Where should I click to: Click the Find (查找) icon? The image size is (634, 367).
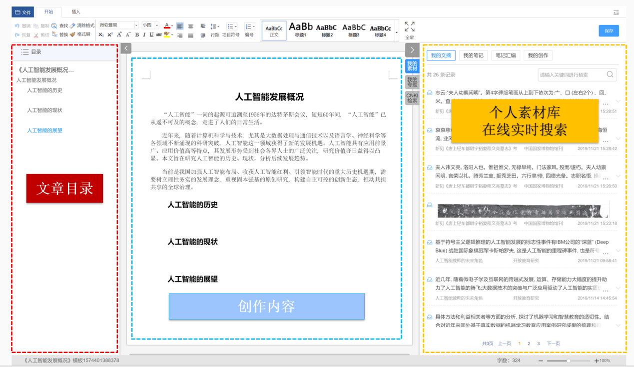click(54, 25)
